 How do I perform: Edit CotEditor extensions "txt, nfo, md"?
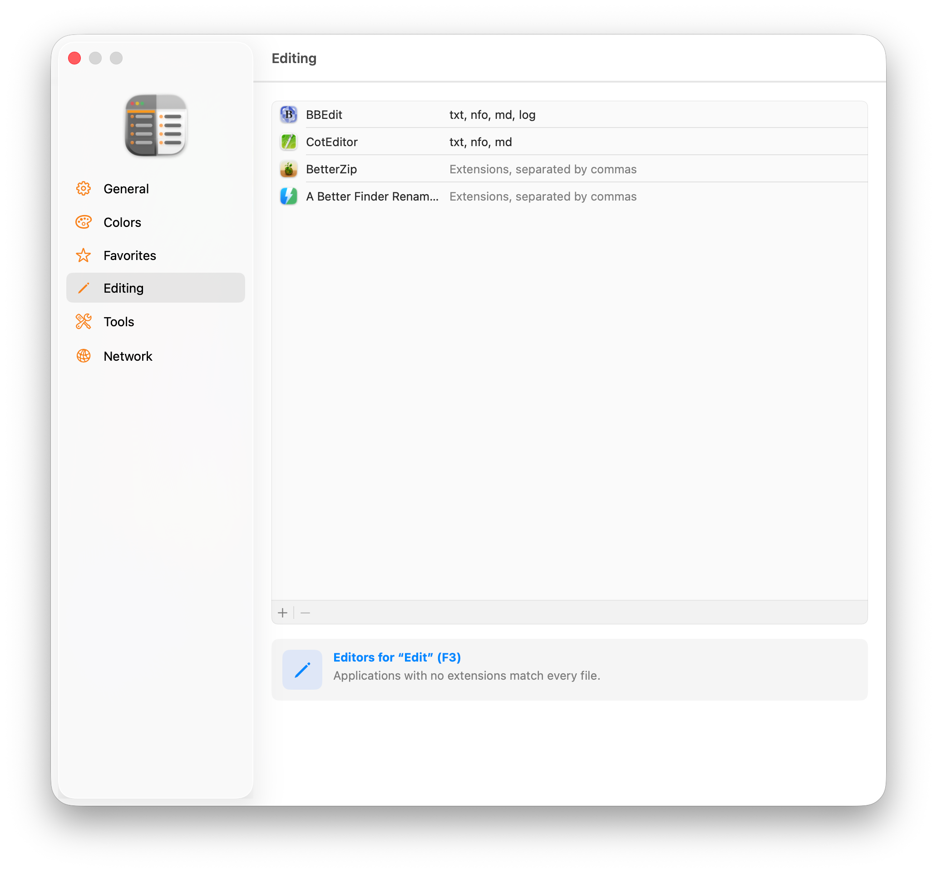click(x=481, y=142)
